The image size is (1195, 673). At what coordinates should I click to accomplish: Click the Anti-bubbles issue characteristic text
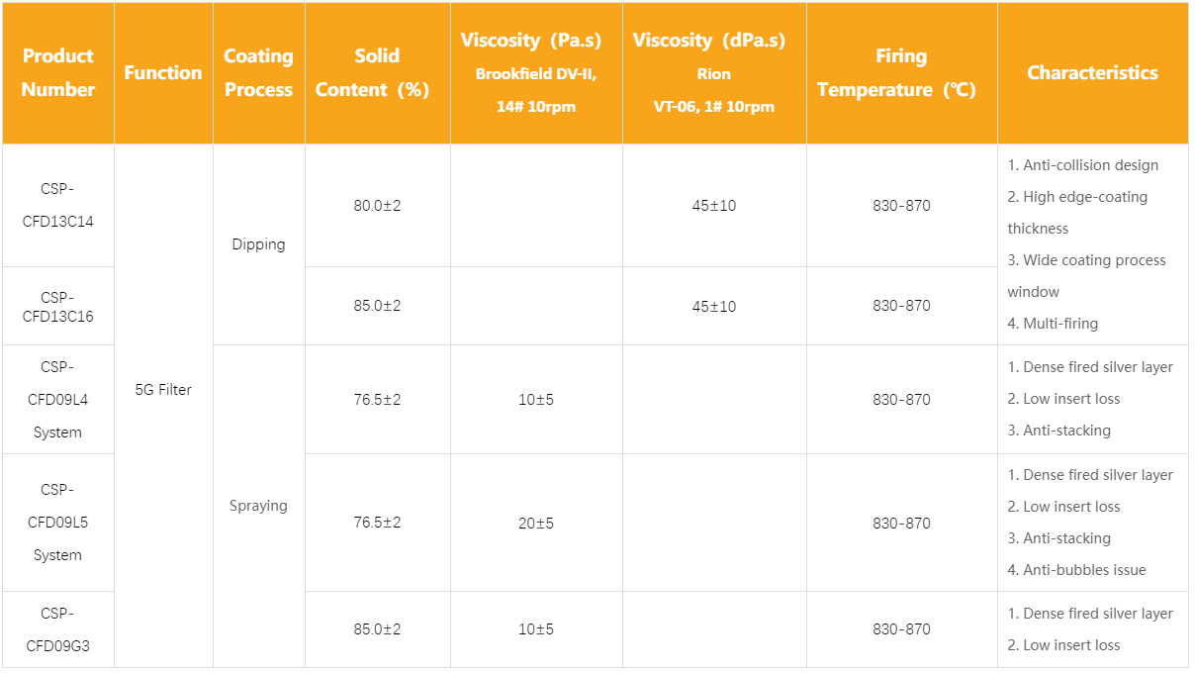(1084, 570)
